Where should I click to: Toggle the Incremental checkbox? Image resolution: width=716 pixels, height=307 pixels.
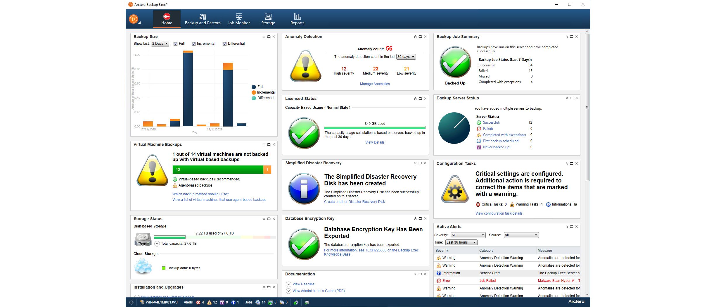point(194,43)
